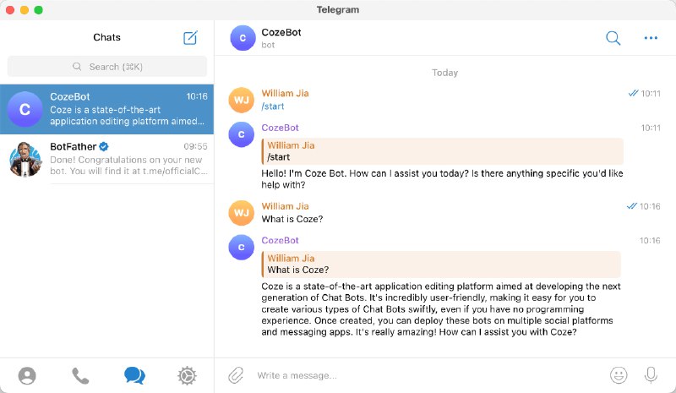
Task: Click the quoted "What is Coze?" reply
Action: [442, 265]
